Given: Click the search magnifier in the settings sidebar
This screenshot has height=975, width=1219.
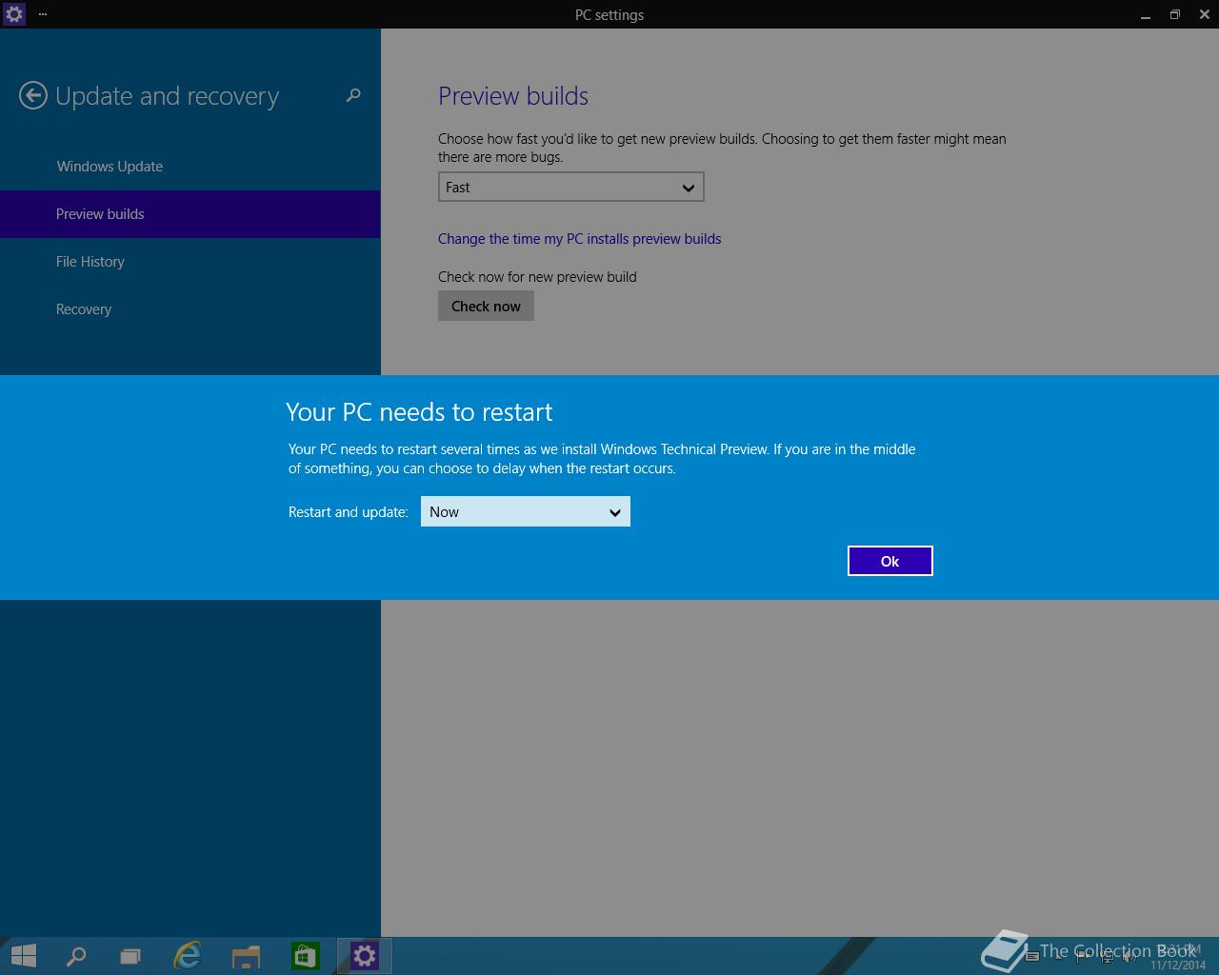Looking at the screenshot, I should (353, 95).
